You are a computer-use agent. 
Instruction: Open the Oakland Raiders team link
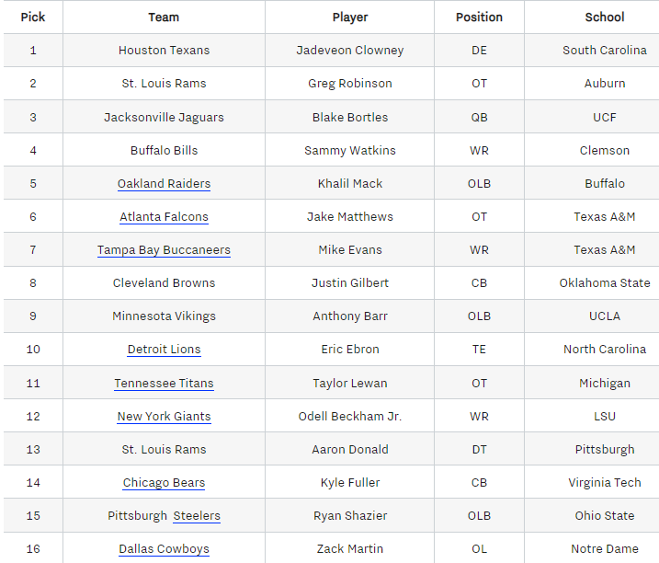point(164,183)
